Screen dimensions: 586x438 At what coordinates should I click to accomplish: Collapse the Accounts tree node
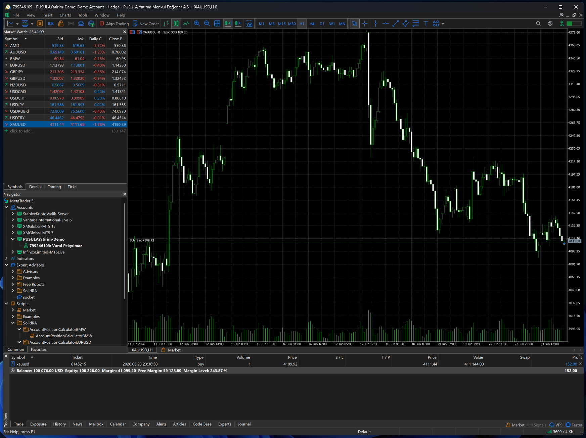pyautogui.click(x=6, y=207)
